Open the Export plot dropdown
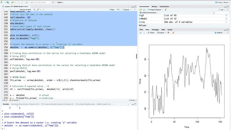The width and height of the screenshot is (231, 130). click(x=161, y=33)
